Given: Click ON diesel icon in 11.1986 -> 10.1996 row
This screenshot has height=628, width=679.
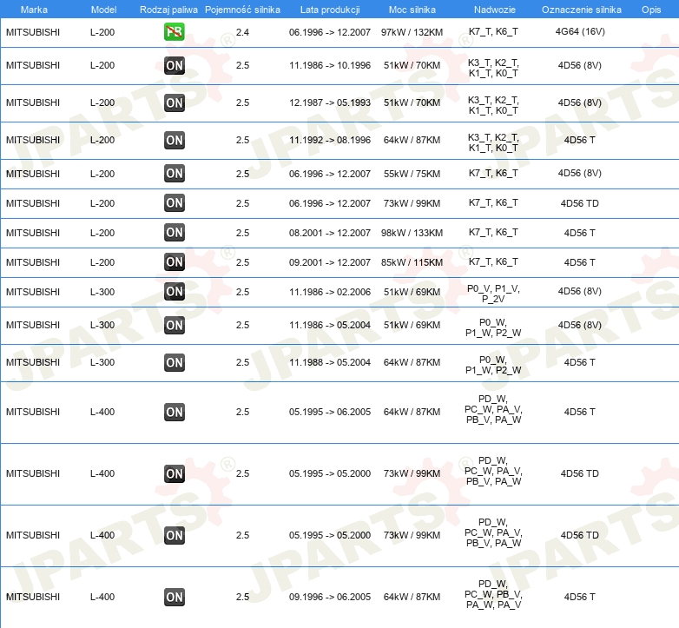Looking at the screenshot, I should (174, 65).
